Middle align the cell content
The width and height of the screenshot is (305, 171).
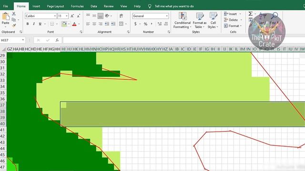(x=94, y=16)
